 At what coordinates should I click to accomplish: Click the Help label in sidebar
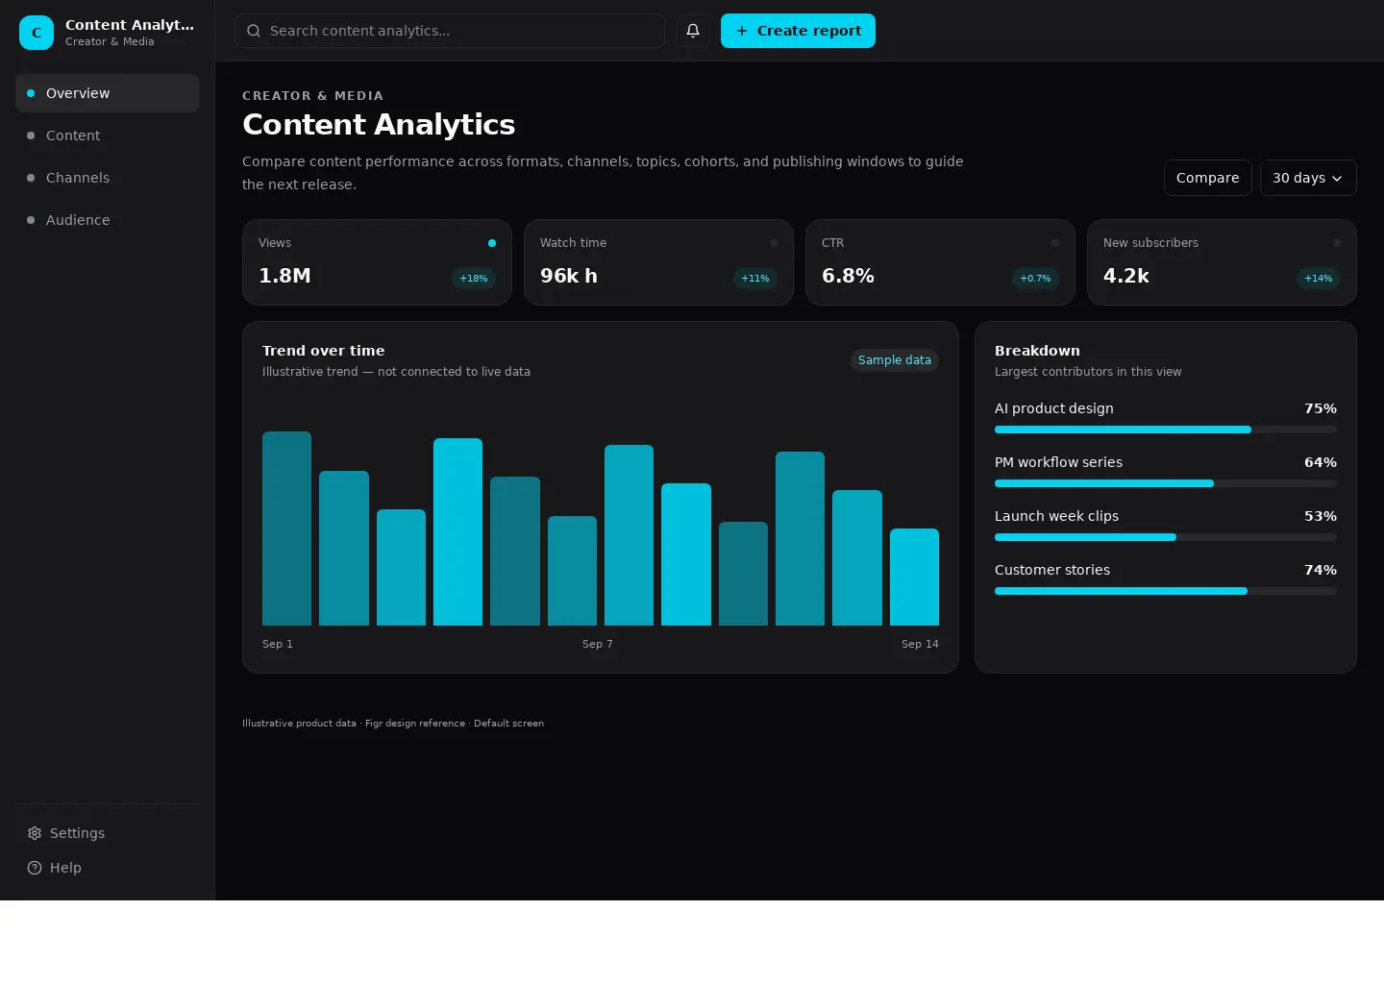point(65,868)
